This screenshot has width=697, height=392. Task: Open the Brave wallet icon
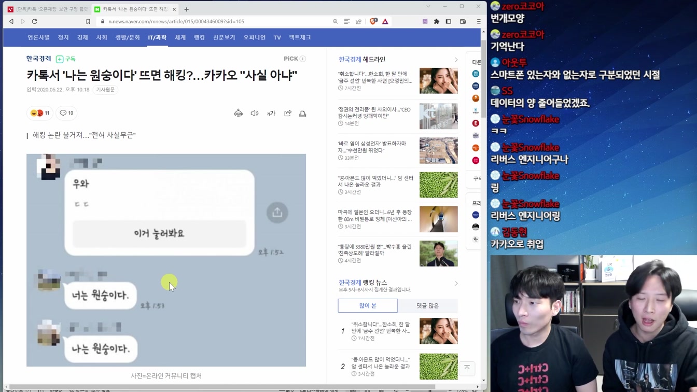coord(463,21)
